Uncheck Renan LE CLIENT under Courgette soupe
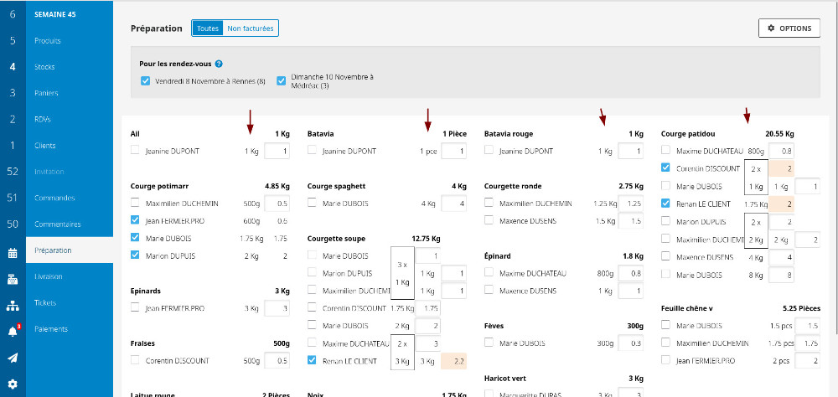Screen dimensions: 838x397 point(313,361)
